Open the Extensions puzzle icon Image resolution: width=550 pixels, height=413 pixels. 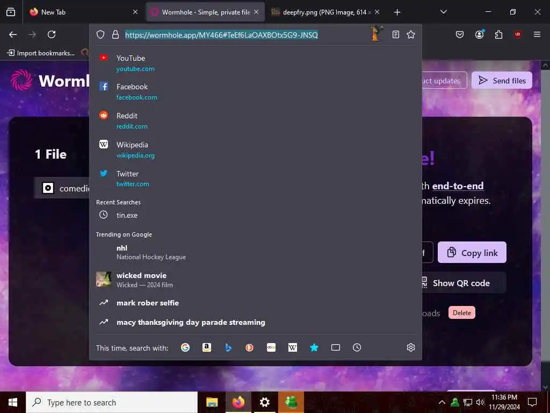(x=498, y=34)
